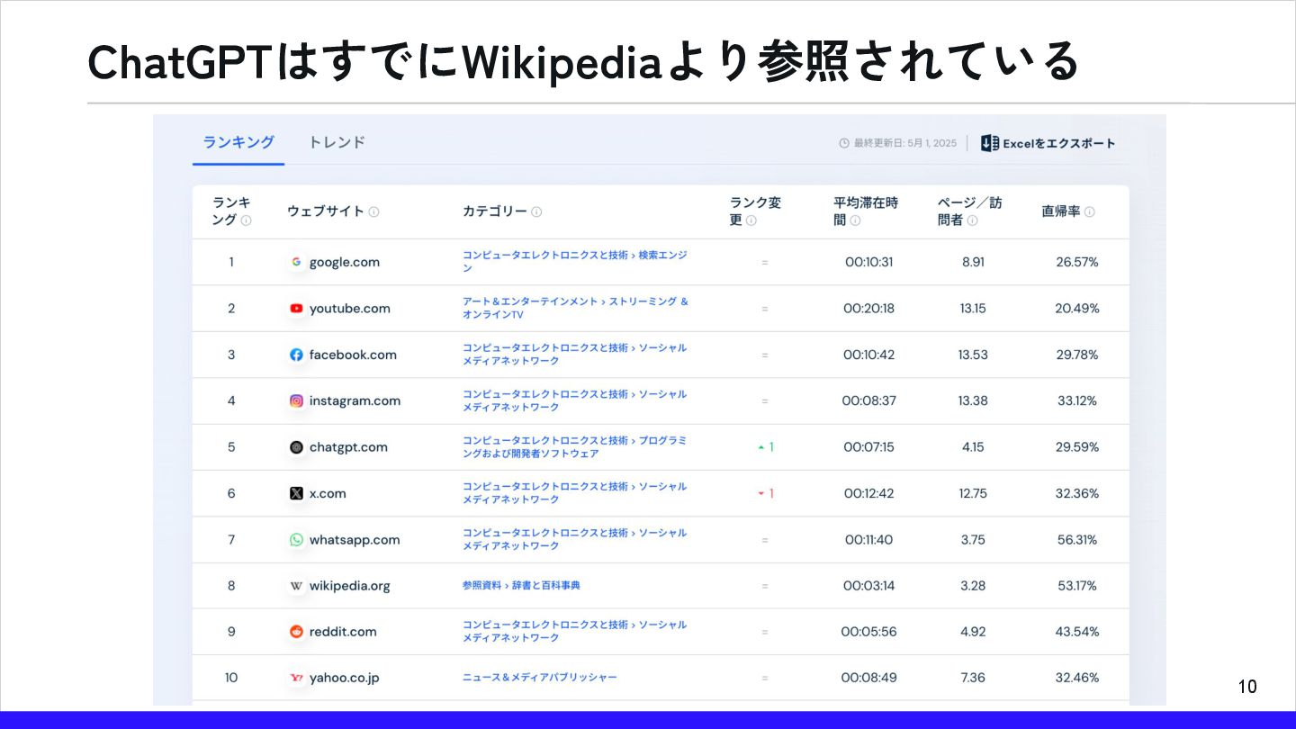
Task: Click info icon next to ランク変更 header
Action: 751,220
